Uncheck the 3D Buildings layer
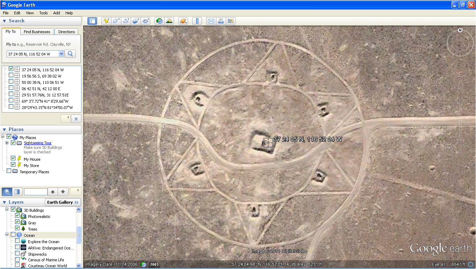This screenshot has height=269, width=476. tap(13, 210)
